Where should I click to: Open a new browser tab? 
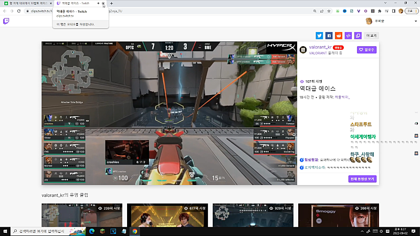(111, 4)
